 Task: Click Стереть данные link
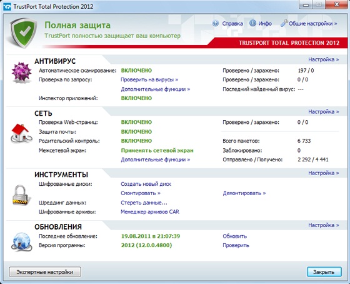[144, 203]
